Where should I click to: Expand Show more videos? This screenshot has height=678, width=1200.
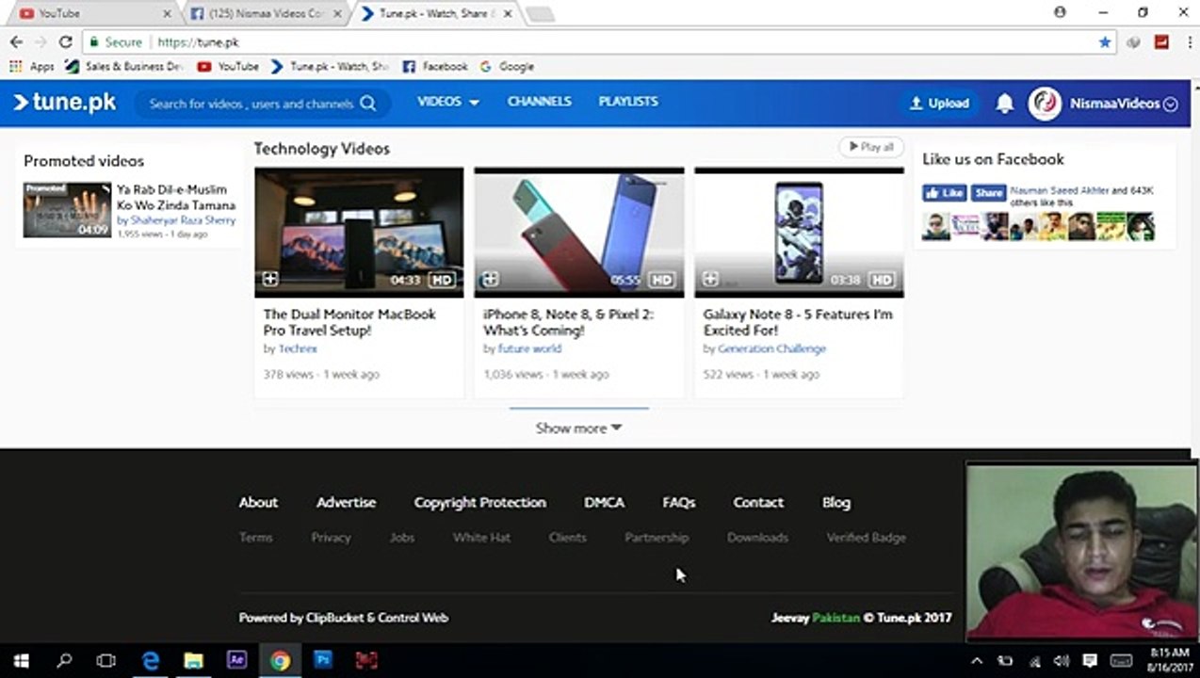click(578, 428)
